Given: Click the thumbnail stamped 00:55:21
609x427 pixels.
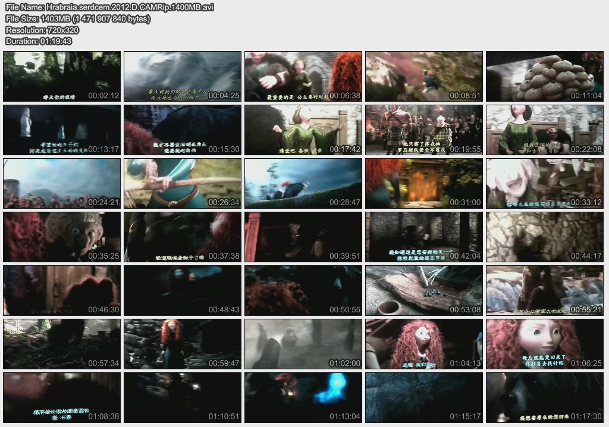Looking at the screenshot, I should [x=545, y=291].
